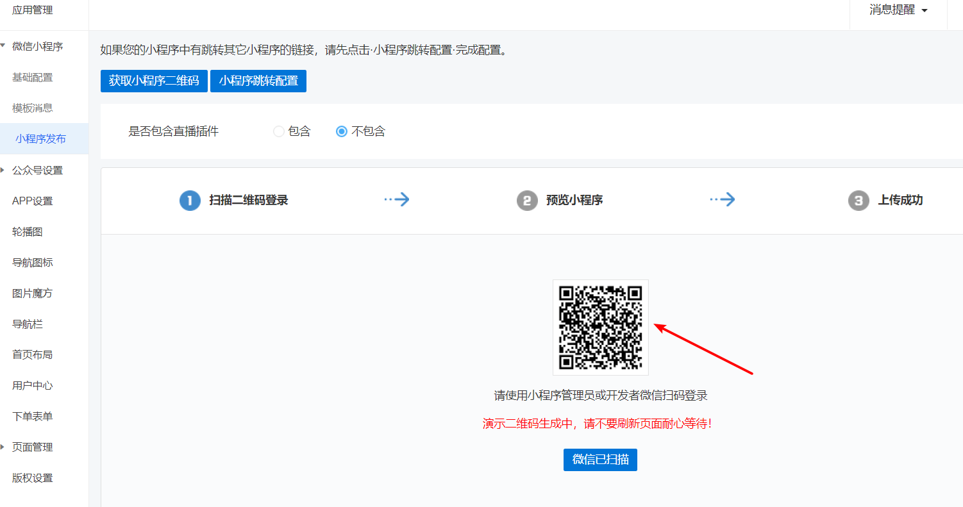Click the login QR code image
Screen dimensions: 963x507
[x=601, y=328]
